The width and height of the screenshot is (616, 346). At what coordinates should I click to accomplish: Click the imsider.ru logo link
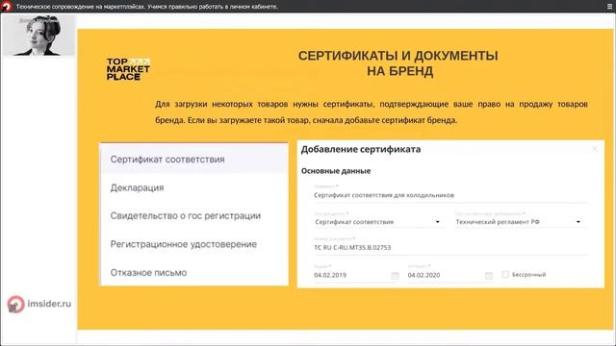(39, 304)
